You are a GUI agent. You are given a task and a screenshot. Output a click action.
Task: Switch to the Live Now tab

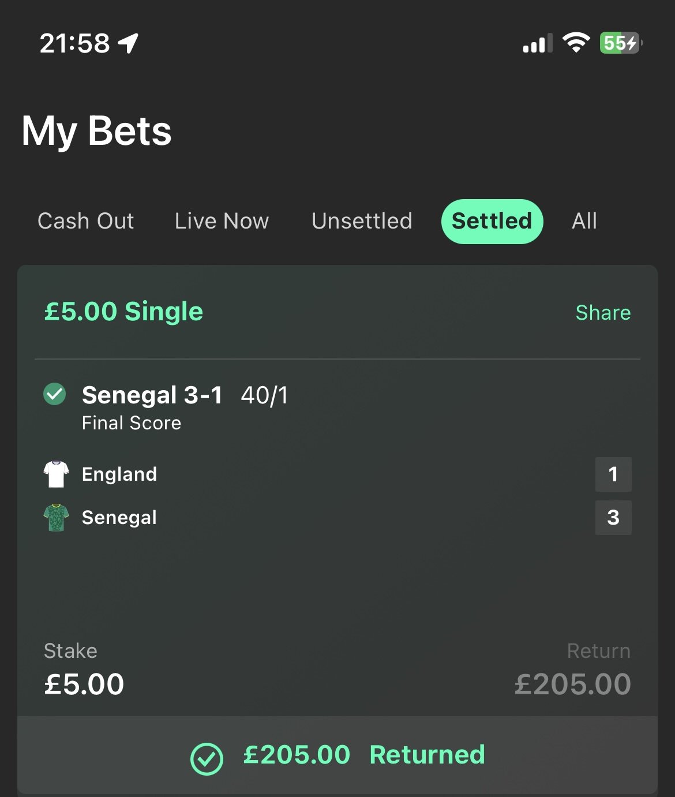tap(222, 221)
